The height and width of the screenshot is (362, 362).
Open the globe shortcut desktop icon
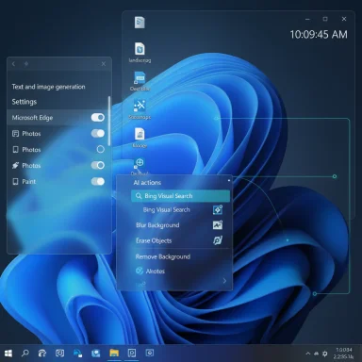pos(140,163)
